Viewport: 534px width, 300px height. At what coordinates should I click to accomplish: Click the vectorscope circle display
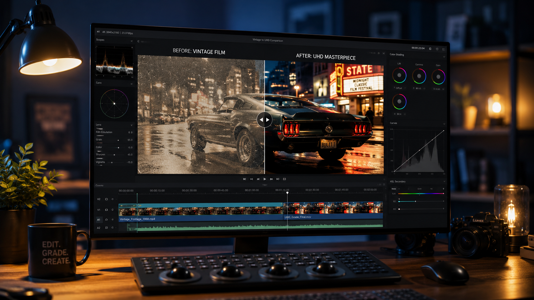point(114,104)
